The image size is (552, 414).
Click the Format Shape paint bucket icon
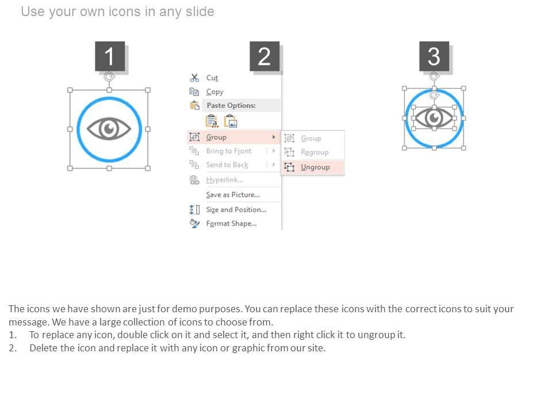(194, 224)
